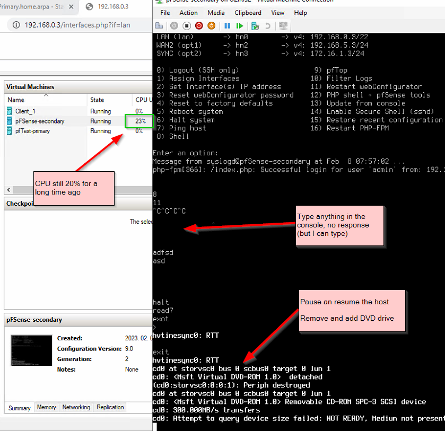Click the VM console input cursor line
This screenshot has height=431, width=445.
click(155, 426)
